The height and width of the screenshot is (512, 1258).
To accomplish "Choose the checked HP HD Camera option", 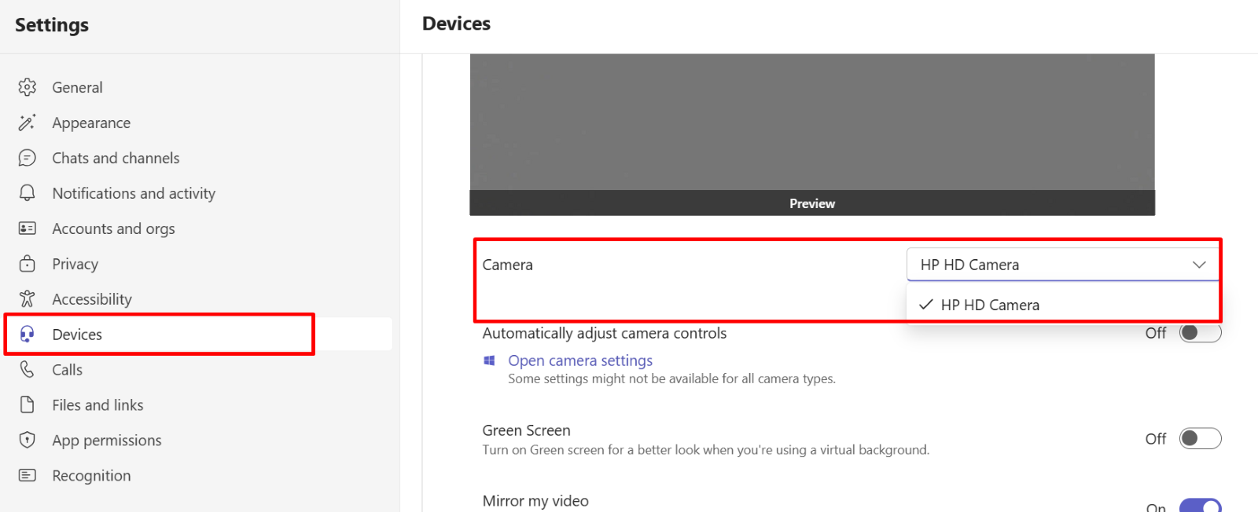I will (x=989, y=305).
